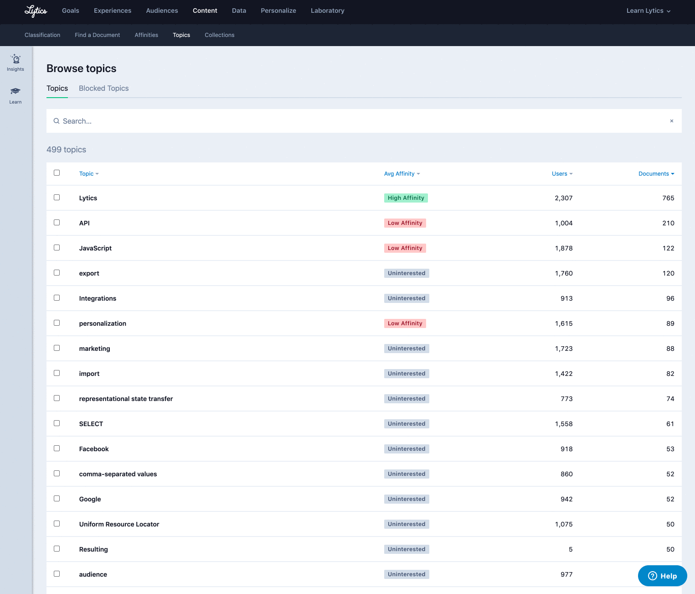Select the Topics sub-navigation item
This screenshot has width=695, height=594.
click(x=181, y=35)
